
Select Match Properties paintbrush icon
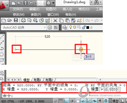tap(74, 20)
